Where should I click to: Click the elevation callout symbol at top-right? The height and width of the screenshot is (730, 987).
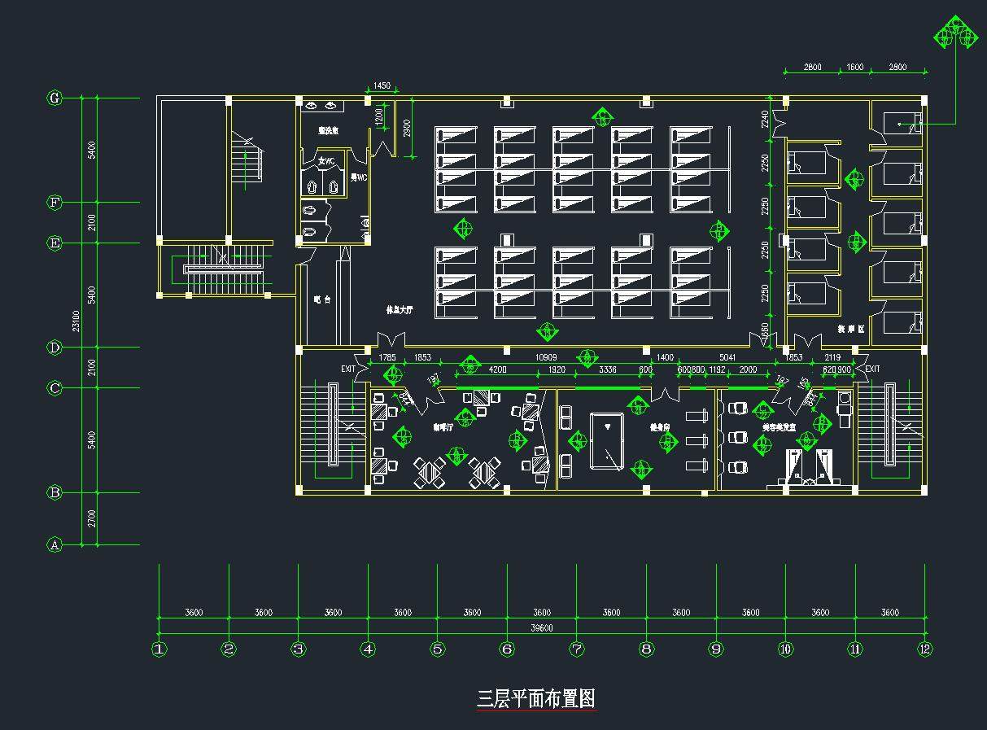[955, 35]
